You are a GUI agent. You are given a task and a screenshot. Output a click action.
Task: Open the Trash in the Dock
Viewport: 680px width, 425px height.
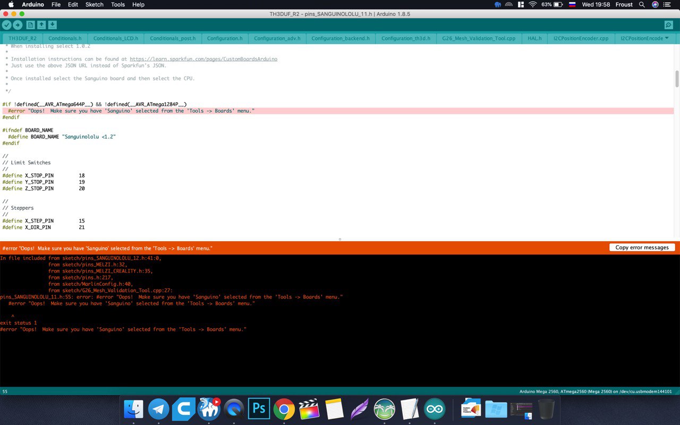[x=546, y=409]
